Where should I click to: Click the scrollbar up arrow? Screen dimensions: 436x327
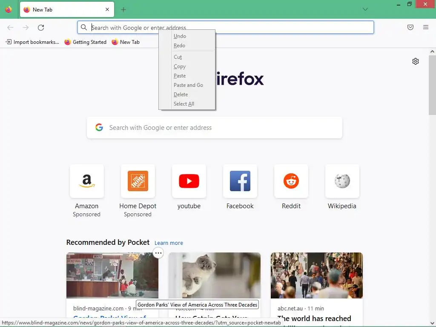tap(432, 52)
